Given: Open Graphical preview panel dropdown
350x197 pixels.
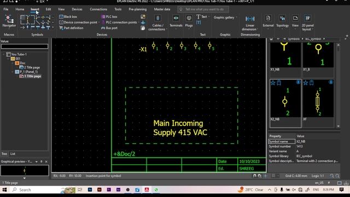Looking at the screenshot, I should [37, 161].
